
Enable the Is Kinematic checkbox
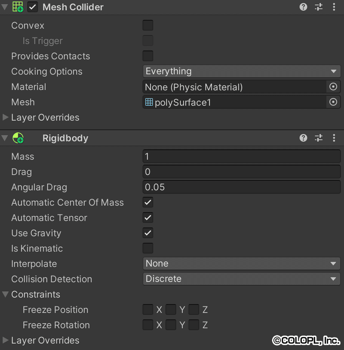tap(148, 249)
